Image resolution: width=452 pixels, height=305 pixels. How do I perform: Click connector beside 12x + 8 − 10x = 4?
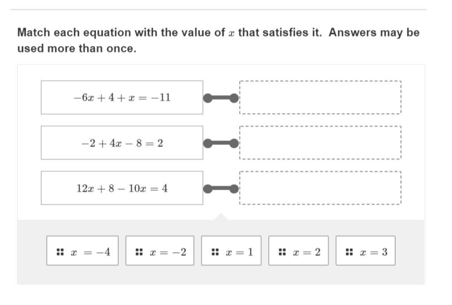point(221,189)
